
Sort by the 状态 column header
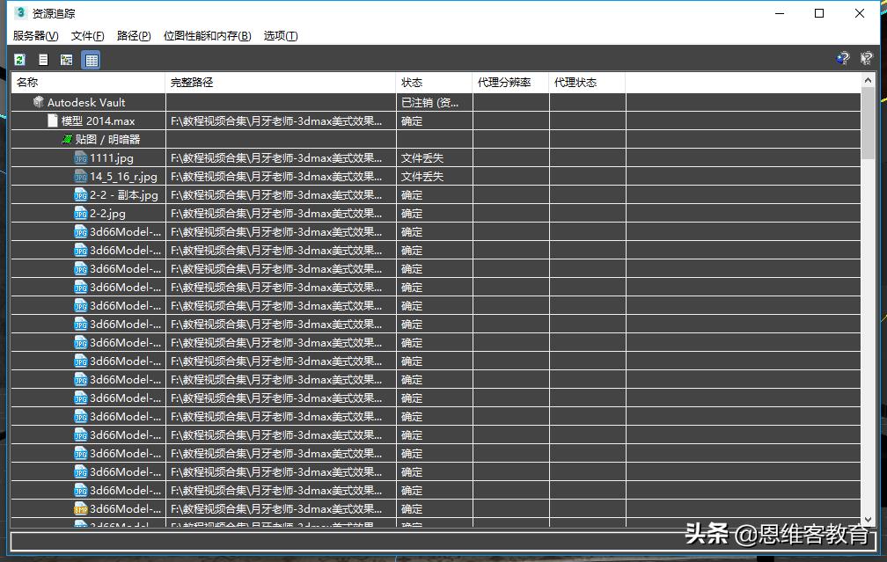(435, 83)
